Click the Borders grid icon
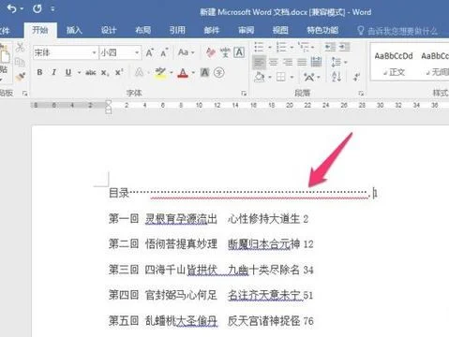The image size is (449, 337). [281, 77]
